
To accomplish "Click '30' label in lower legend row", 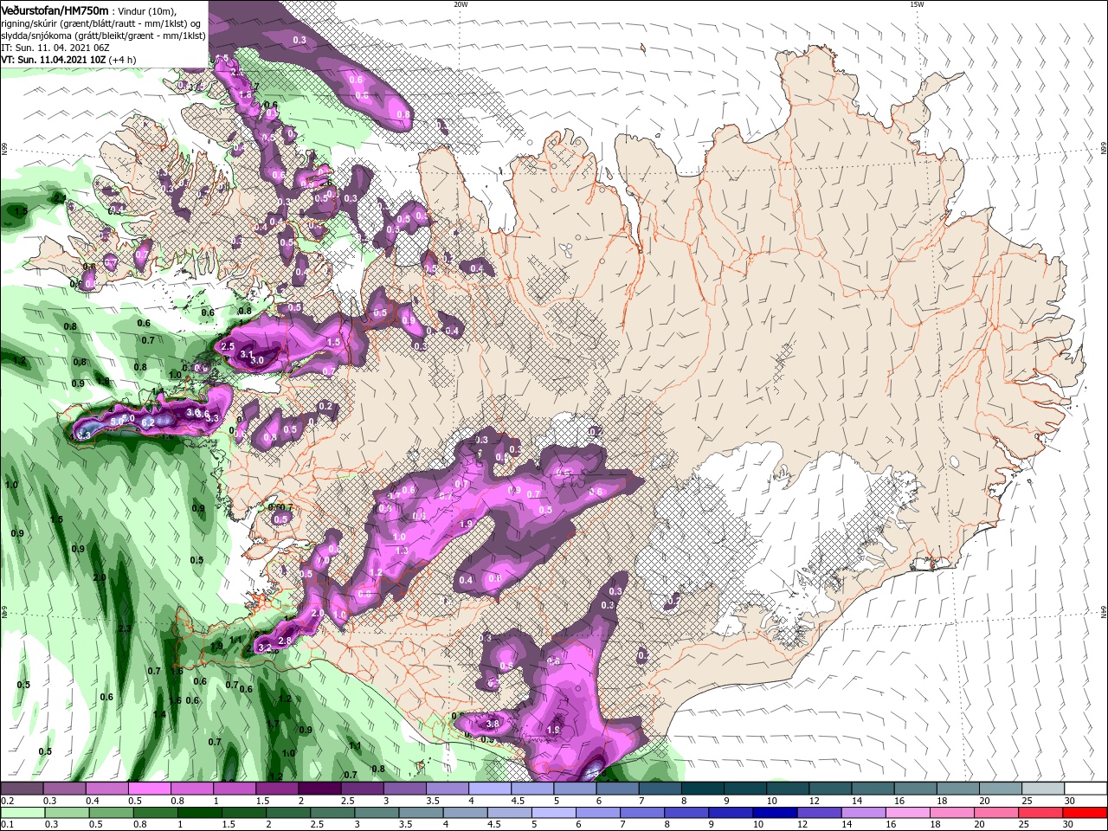I will (x=1066, y=825).
